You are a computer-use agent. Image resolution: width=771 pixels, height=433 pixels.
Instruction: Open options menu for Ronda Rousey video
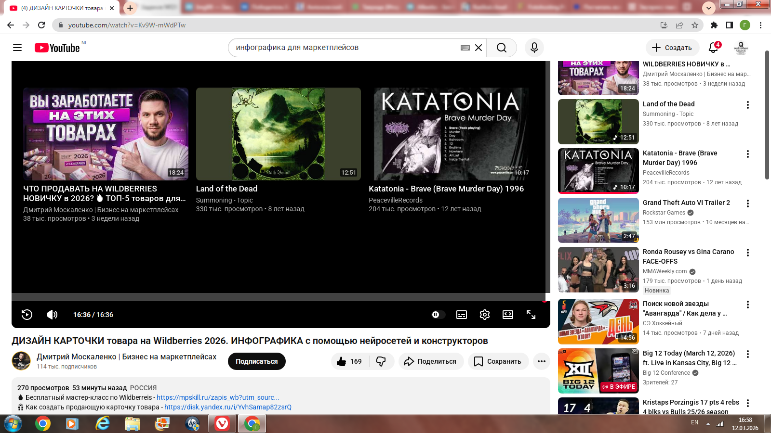[x=748, y=253]
